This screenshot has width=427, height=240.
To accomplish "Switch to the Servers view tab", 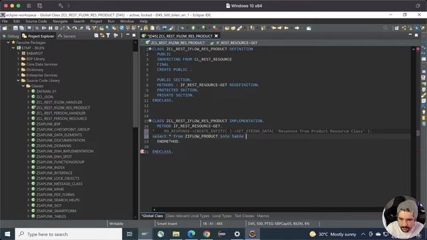I will (x=67, y=36).
